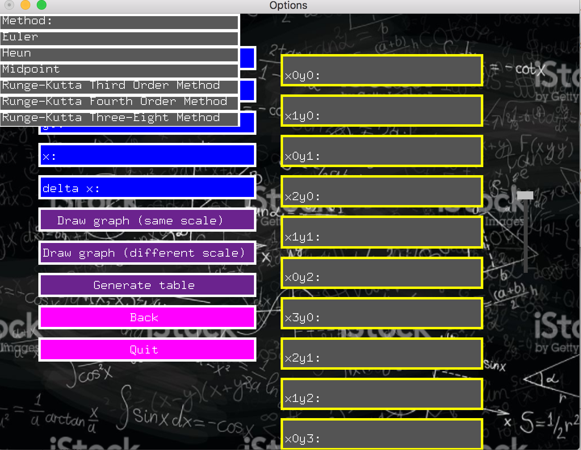Focus the delta x: input field
Image resolution: width=581 pixels, height=450 pixels.
coord(147,188)
